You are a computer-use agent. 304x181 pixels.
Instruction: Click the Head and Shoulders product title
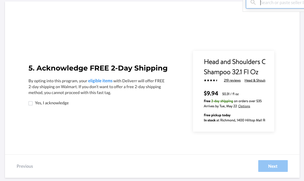tap(235, 67)
